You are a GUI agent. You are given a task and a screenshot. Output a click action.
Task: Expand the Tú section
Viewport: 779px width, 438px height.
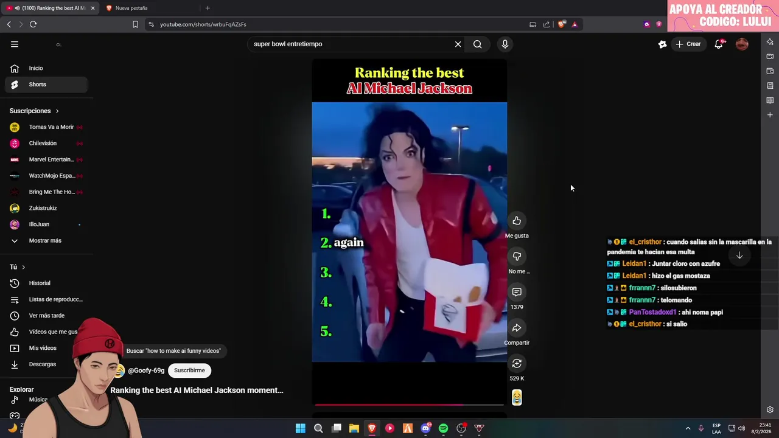[x=18, y=267]
